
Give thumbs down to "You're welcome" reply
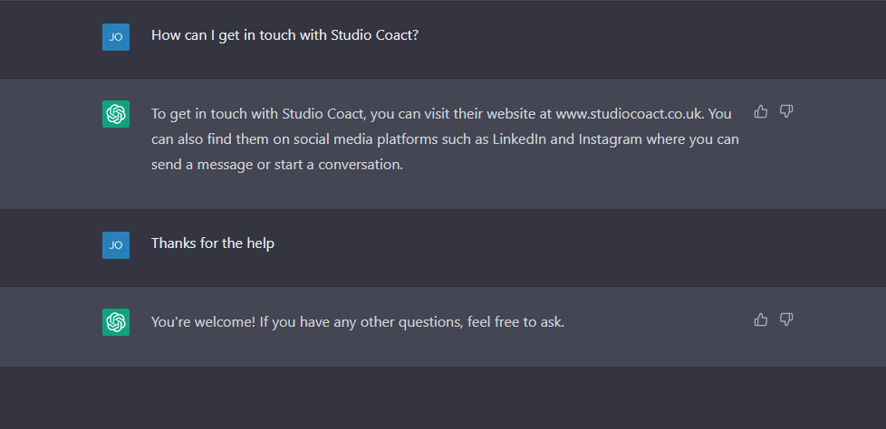point(786,320)
